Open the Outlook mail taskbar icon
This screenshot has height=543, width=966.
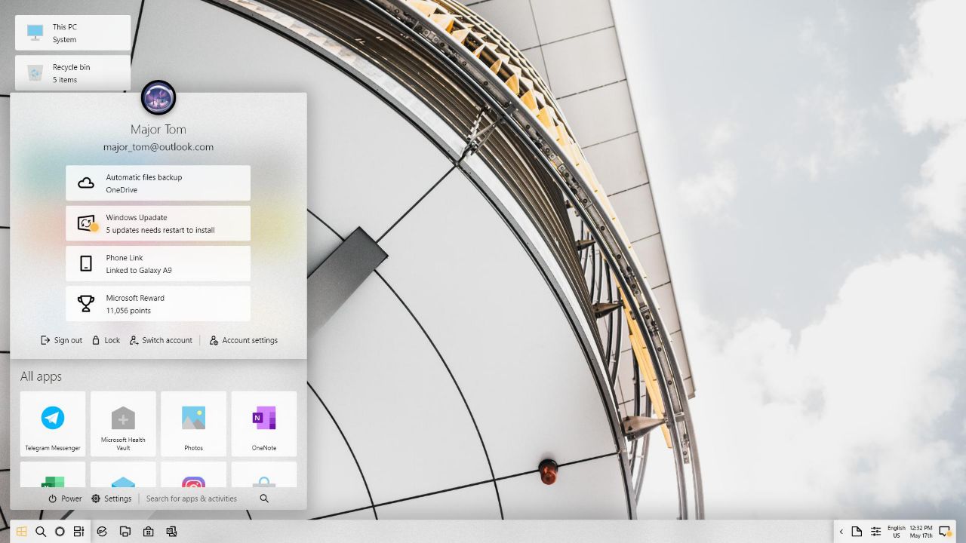(171, 532)
